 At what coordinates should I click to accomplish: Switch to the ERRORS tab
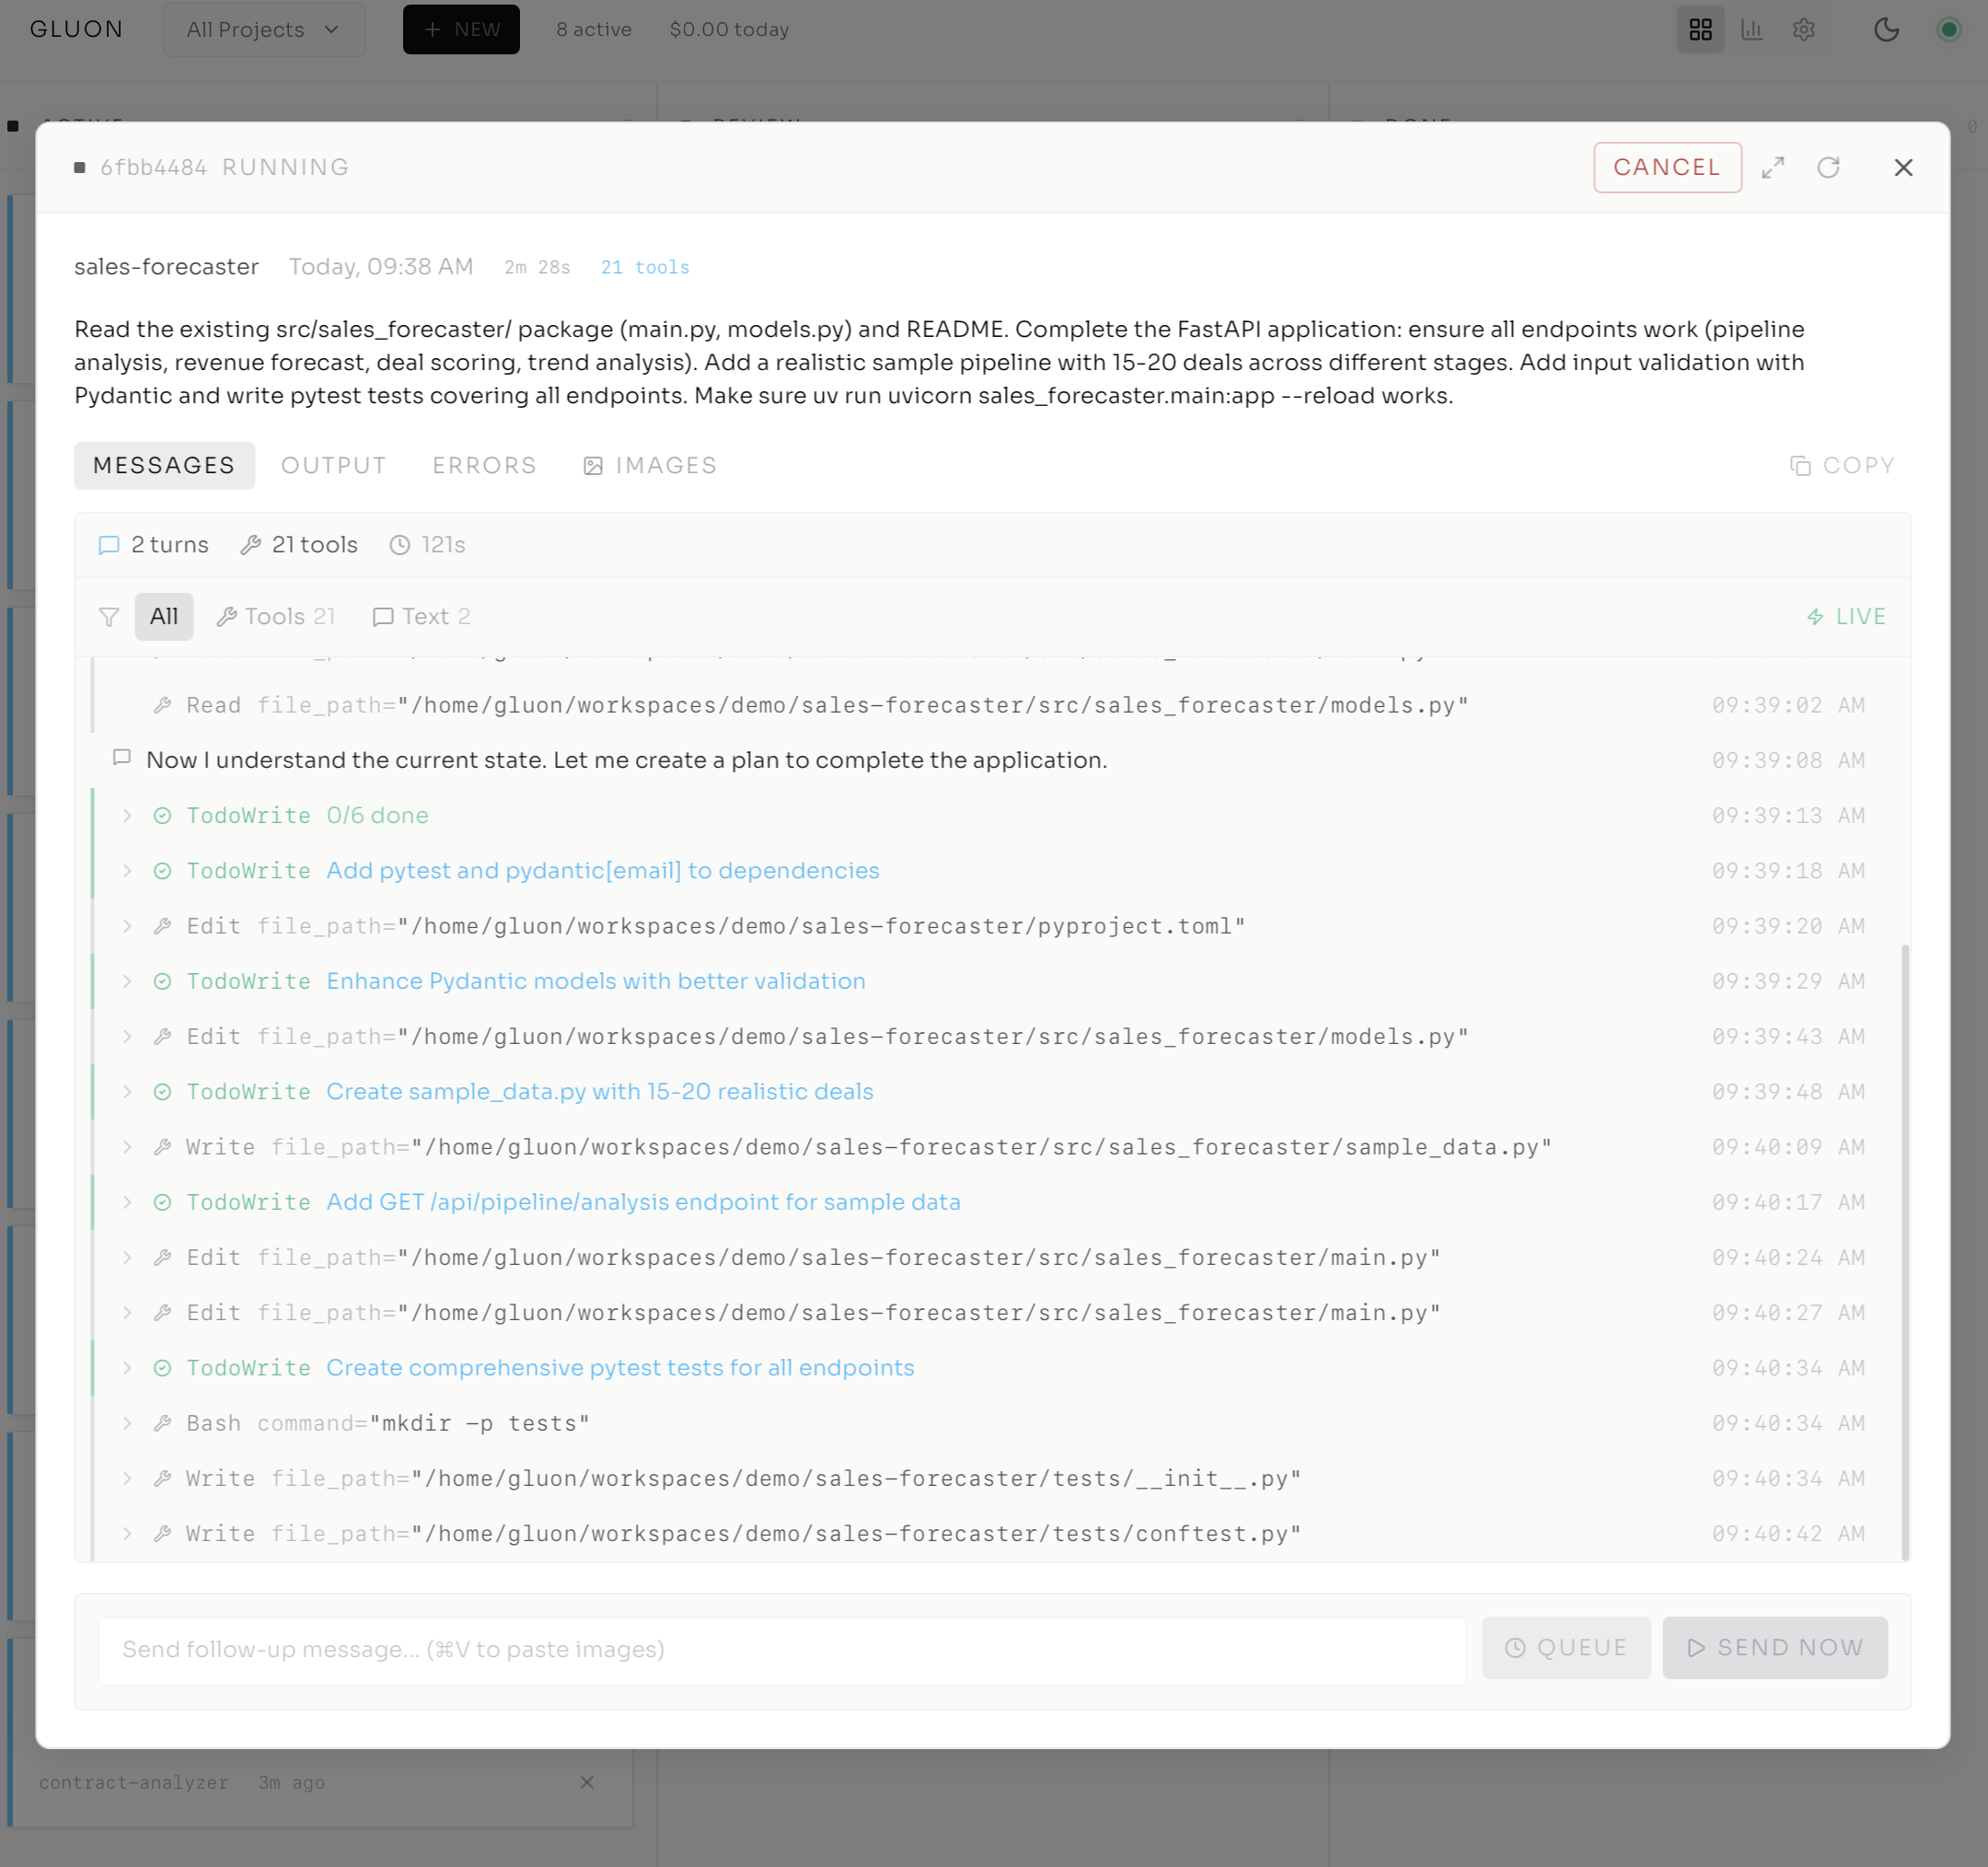point(484,466)
